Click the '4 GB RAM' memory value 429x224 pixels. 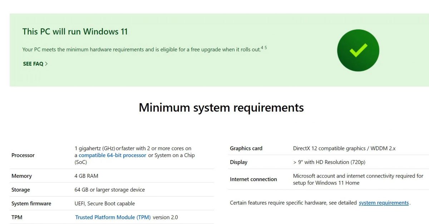[86, 176]
